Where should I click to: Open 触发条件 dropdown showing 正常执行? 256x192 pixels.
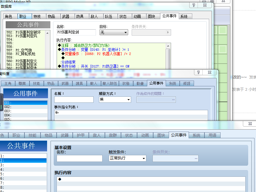pos(127,158)
